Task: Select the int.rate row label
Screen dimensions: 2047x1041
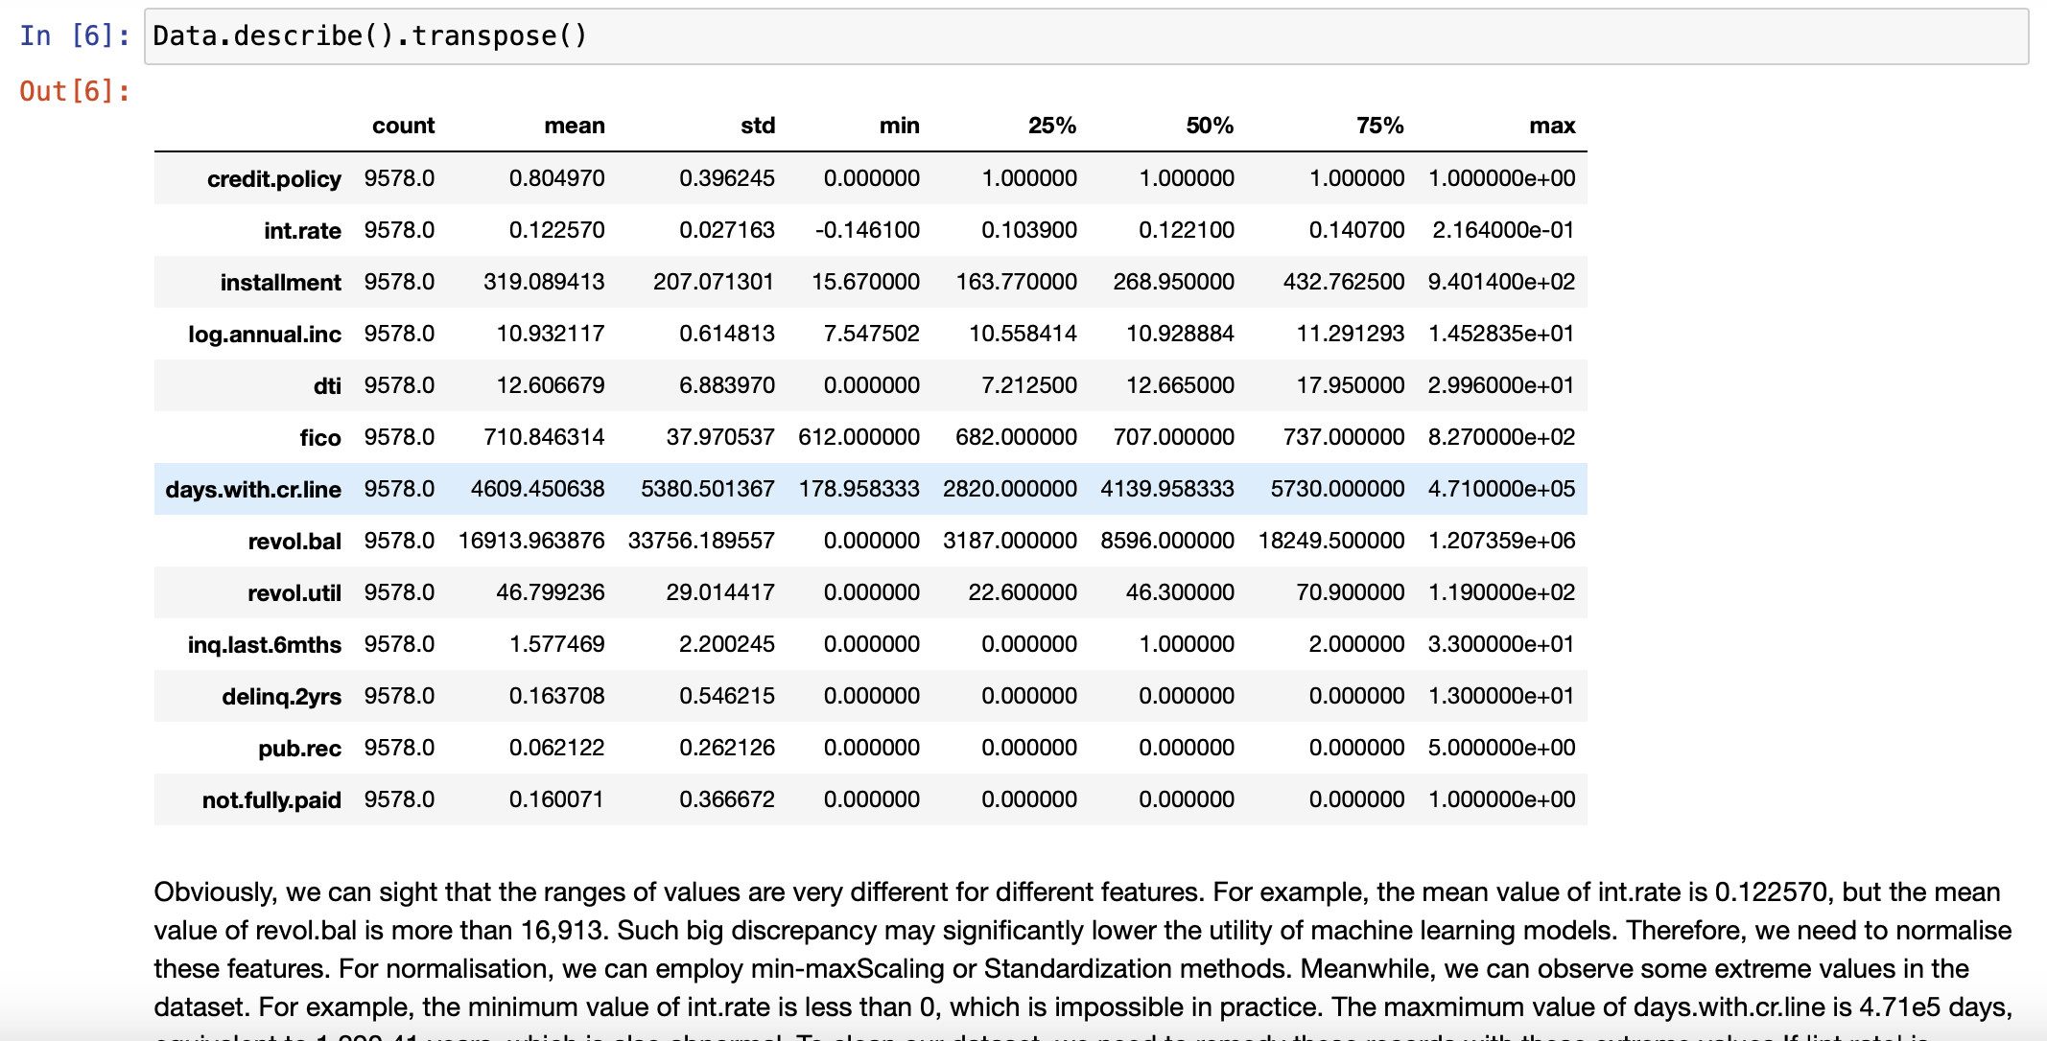Action: 303,230
